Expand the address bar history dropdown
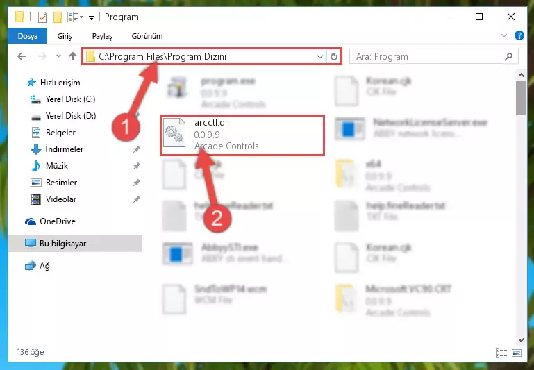This screenshot has width=534, height=370. pyautogui.click(x=320, y=56)
